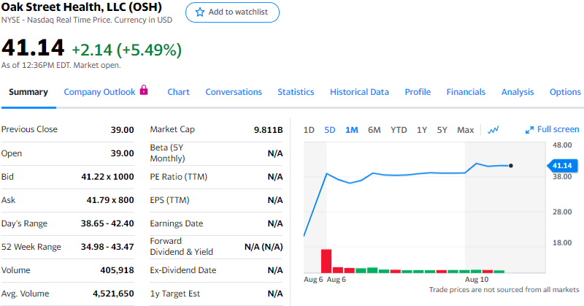
Task: Click the Ex-Dividend Date label
Action: tap(183, 270)
